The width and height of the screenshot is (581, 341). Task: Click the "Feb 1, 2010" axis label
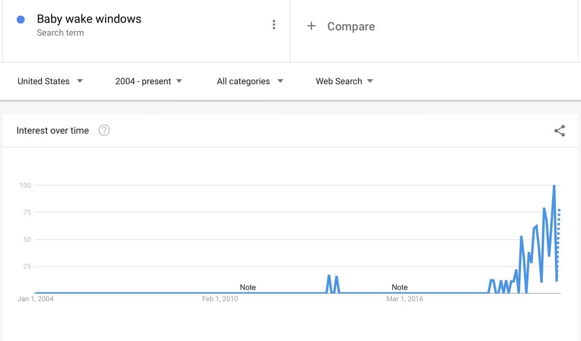(220, 299)
